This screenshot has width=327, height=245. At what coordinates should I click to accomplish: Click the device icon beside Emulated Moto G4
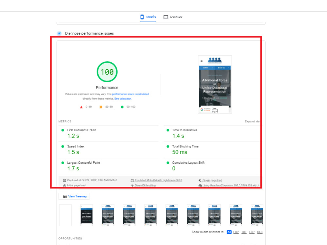[x=132, y=180]
